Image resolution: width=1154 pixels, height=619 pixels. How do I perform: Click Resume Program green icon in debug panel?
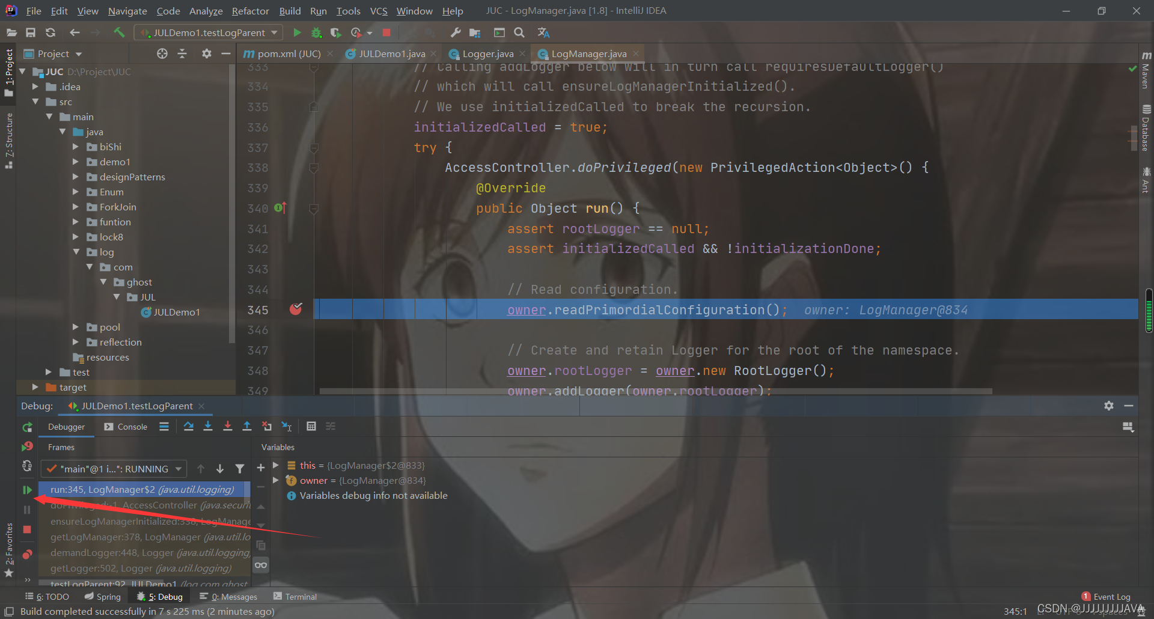pyautogui.click(x=27, y=490)
